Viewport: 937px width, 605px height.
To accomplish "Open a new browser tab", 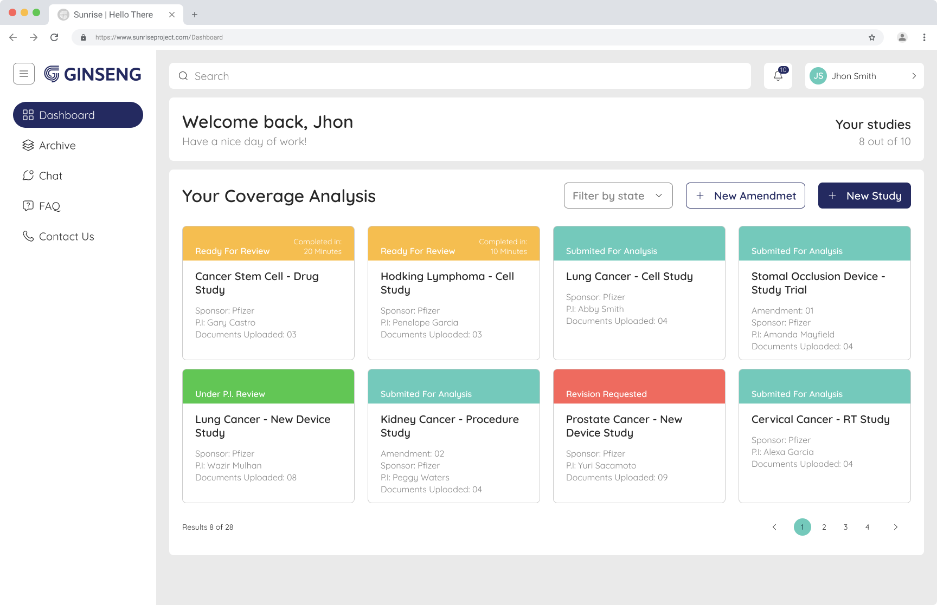I will 195,15.
